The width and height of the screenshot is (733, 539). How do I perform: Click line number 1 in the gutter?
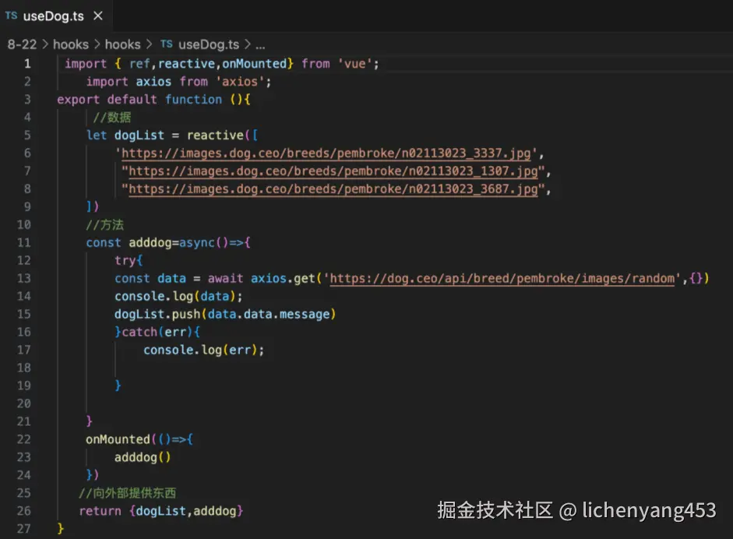pyautogui.click(x=27, y=64)
